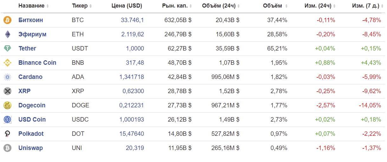Click the ETH ticker cell

point(78,34)
